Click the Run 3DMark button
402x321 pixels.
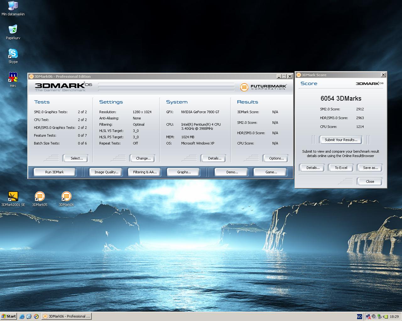pos(54,172)
